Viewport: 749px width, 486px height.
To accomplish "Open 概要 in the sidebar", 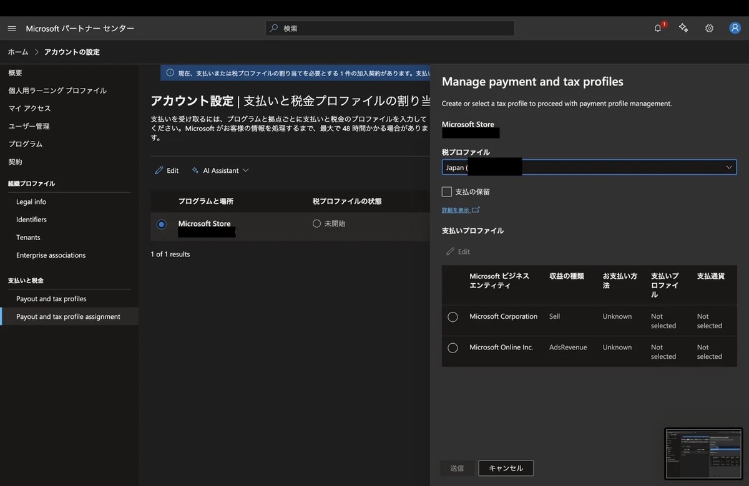I will click(15, 73).
